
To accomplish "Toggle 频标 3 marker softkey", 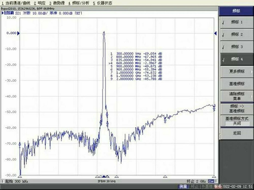I will (x=236, y=47).
